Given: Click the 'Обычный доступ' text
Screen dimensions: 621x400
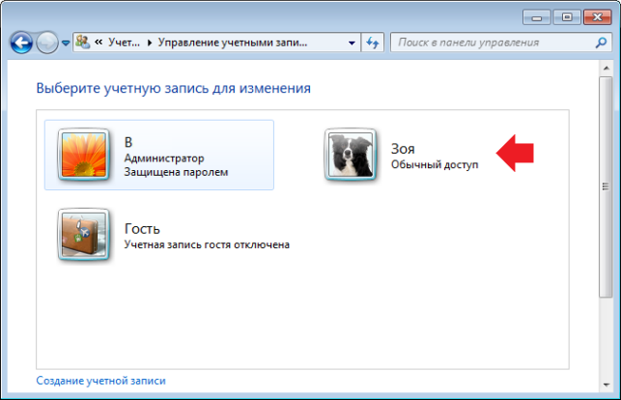Looking at the screenshot, I should pyautogui.click(x=435, y=164).
